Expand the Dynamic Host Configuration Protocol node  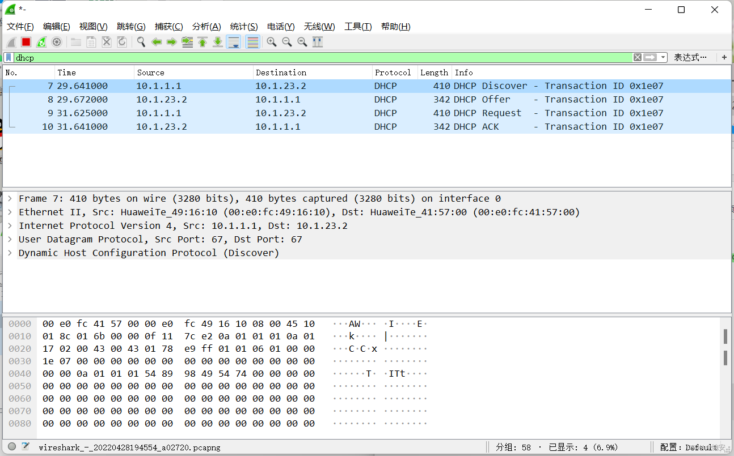(x=10, y=253)
